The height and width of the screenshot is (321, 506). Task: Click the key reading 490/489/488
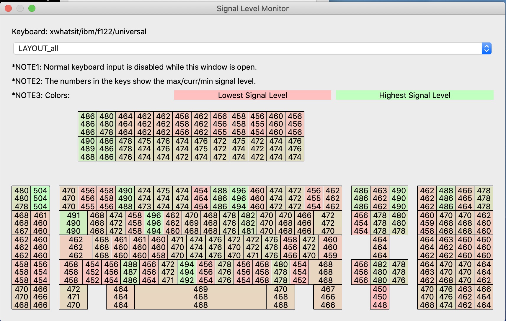87,149
